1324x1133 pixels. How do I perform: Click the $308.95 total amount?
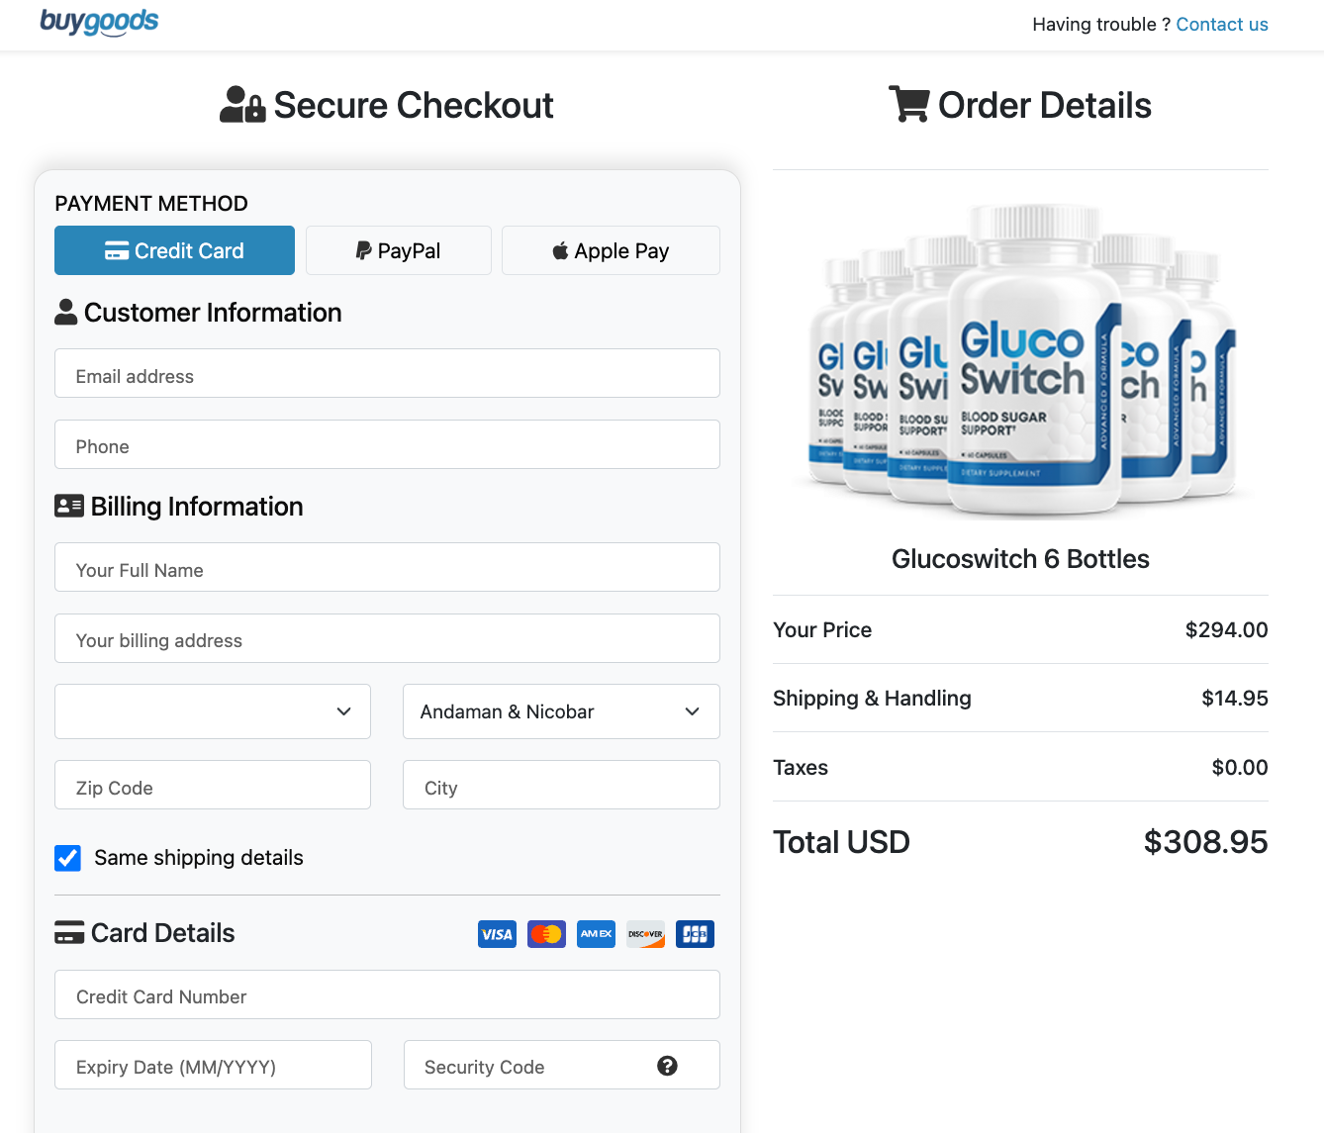pos(1205,842)
